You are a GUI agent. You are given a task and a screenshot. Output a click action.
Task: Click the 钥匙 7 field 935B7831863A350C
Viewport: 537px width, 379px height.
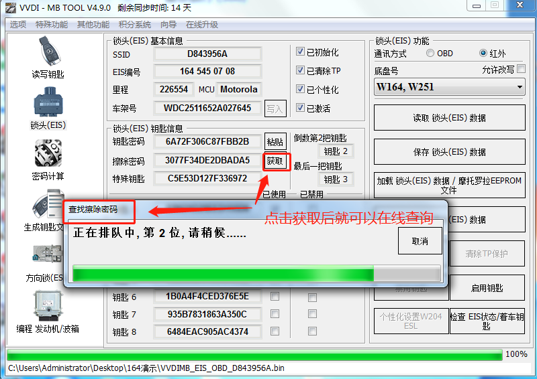point(207,314)
